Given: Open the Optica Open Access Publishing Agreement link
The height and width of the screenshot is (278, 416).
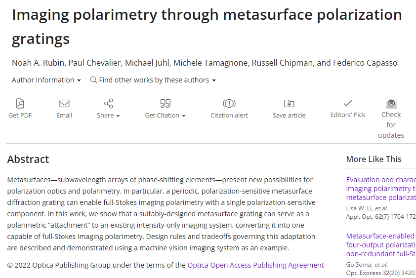Looking at the screenshot, I should coord(256,265).
